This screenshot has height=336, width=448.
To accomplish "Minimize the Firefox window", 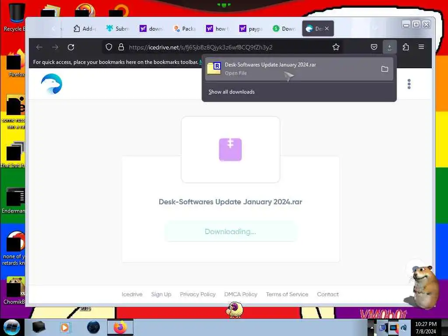I will click(x=406, y=25).
